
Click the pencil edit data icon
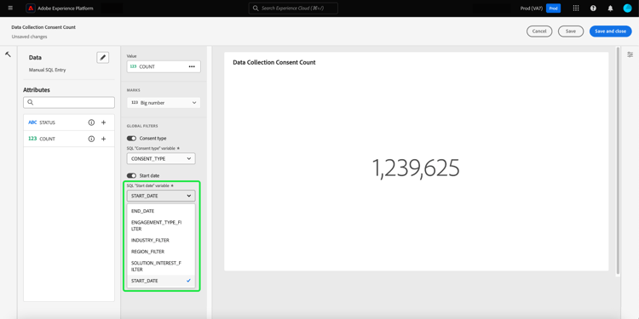103,58
